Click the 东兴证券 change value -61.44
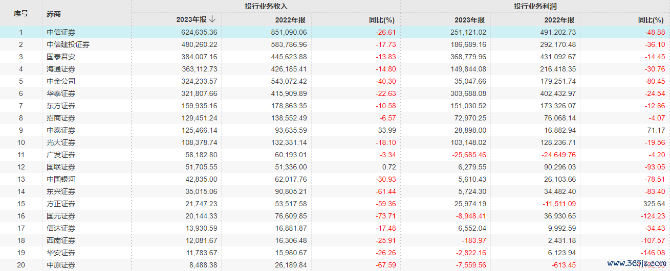670x271 pixels. coord(386,191)
